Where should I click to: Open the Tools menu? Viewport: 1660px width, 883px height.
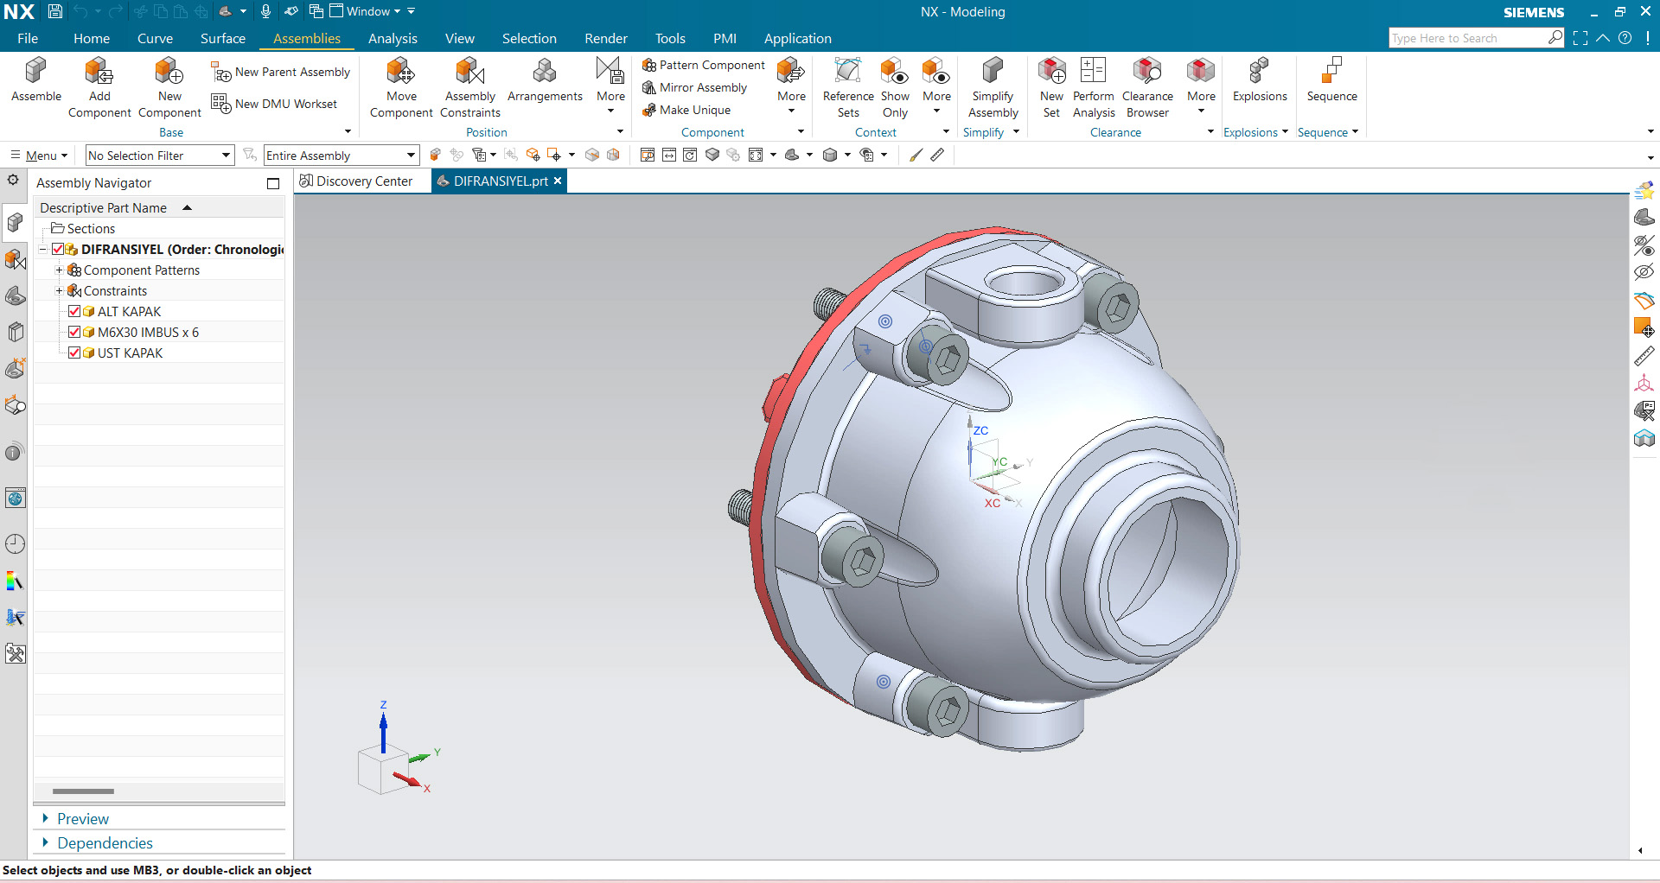tap(670, 38)
